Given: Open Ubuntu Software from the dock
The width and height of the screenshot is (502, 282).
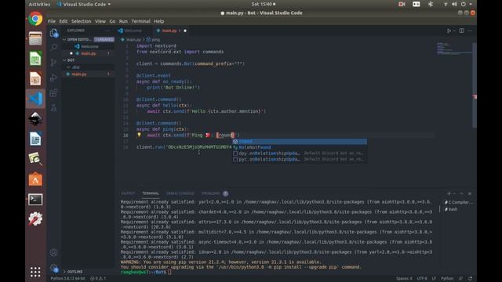Looking at the screenshot, I should click(35, 179).
